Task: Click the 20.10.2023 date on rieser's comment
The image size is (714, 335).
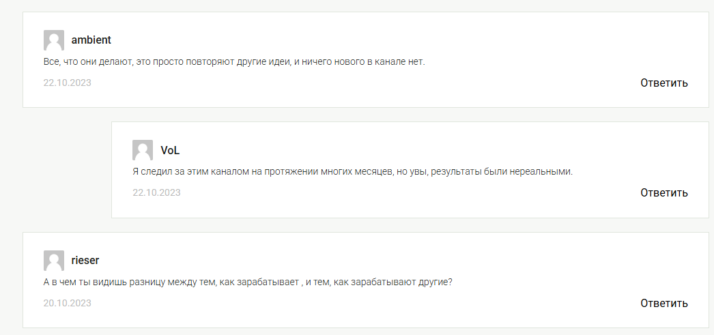Action: tap(68, 303)
